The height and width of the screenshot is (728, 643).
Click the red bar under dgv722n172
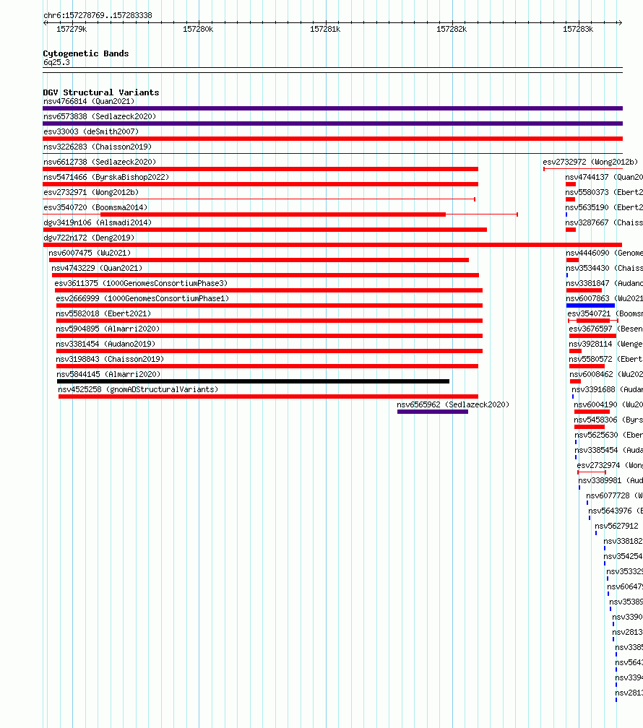[332, 245]
